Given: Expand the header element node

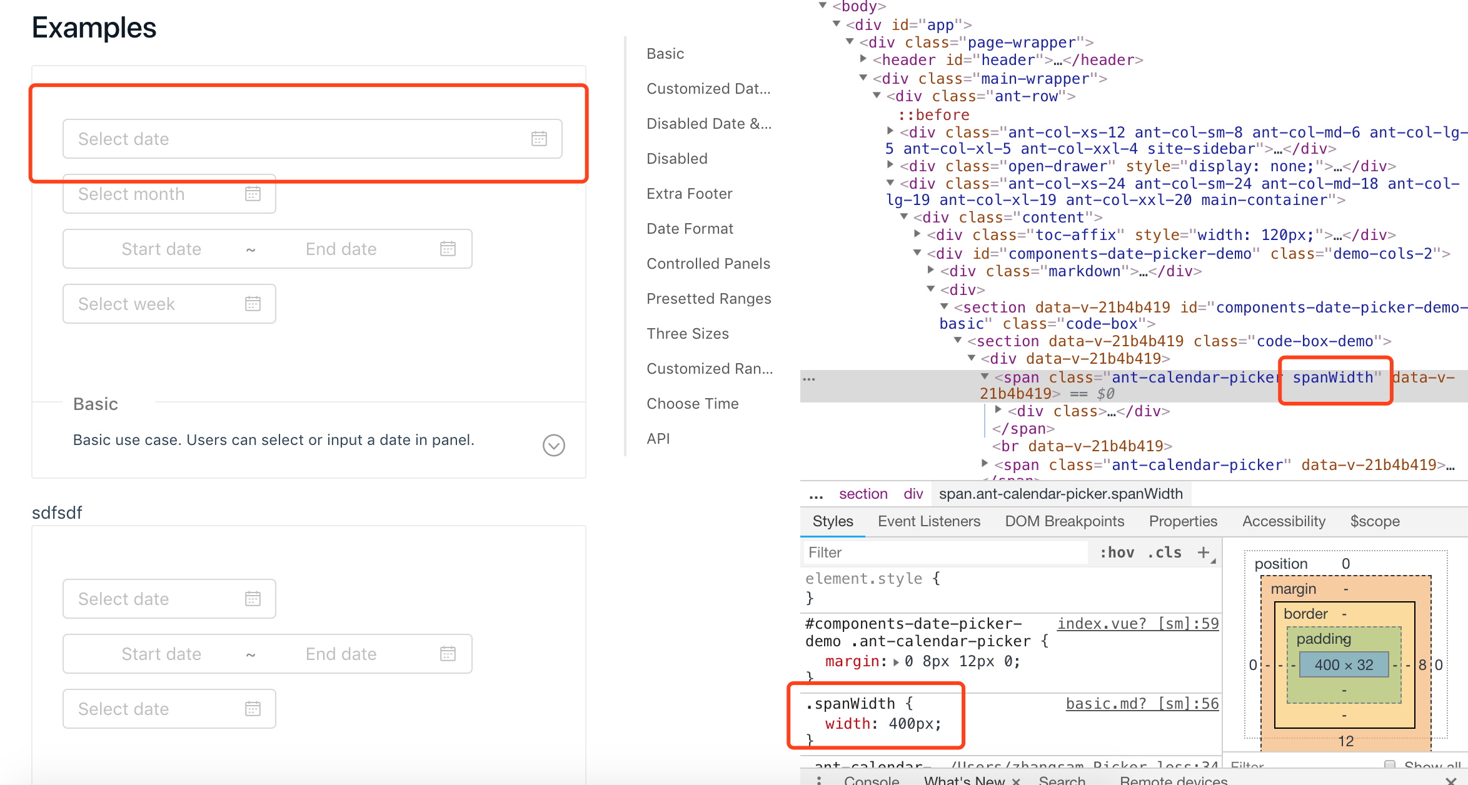Looking at the screenshot, I should pyautogui.click(x=863, y=59).
